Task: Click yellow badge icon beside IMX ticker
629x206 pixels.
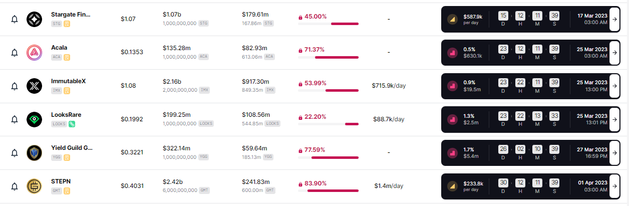Action: [x=66, y=91]
